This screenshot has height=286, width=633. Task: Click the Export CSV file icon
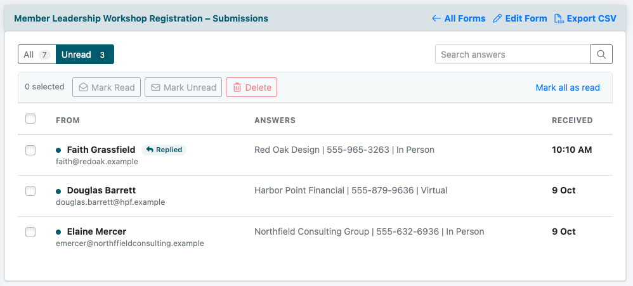point(559,18)
